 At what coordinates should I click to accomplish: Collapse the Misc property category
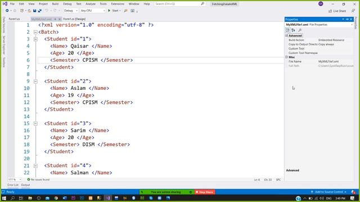286,57
